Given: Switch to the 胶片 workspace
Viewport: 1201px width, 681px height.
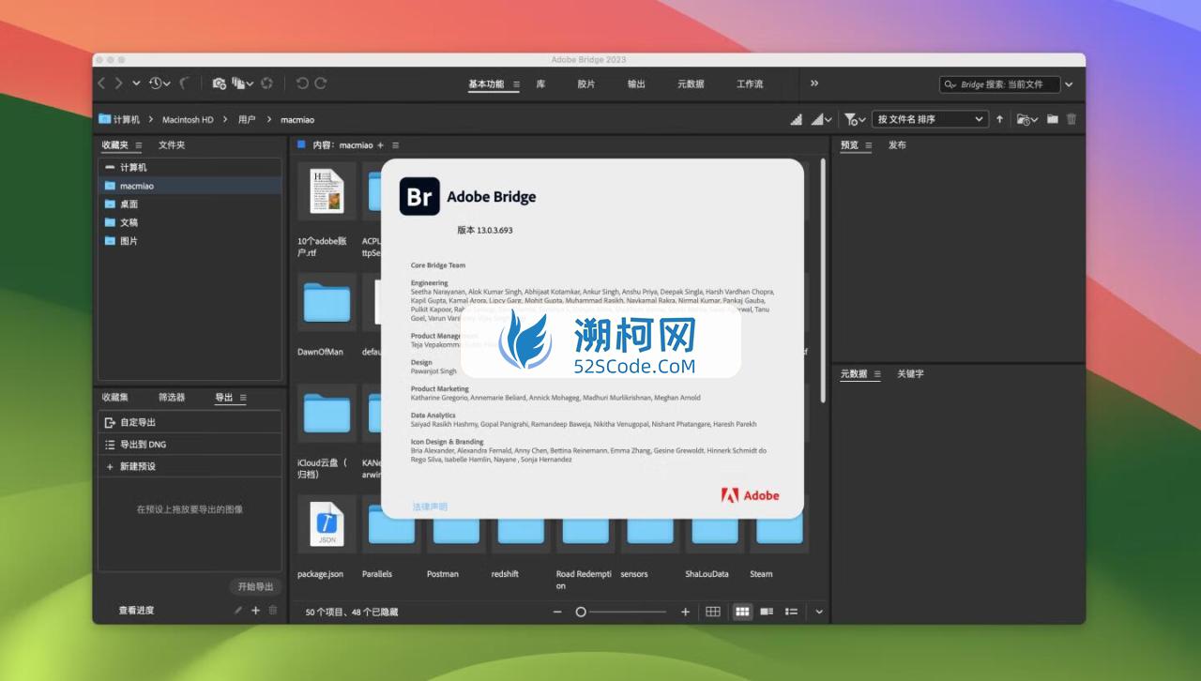Looking at the screenshot, I should pos(586,84).
